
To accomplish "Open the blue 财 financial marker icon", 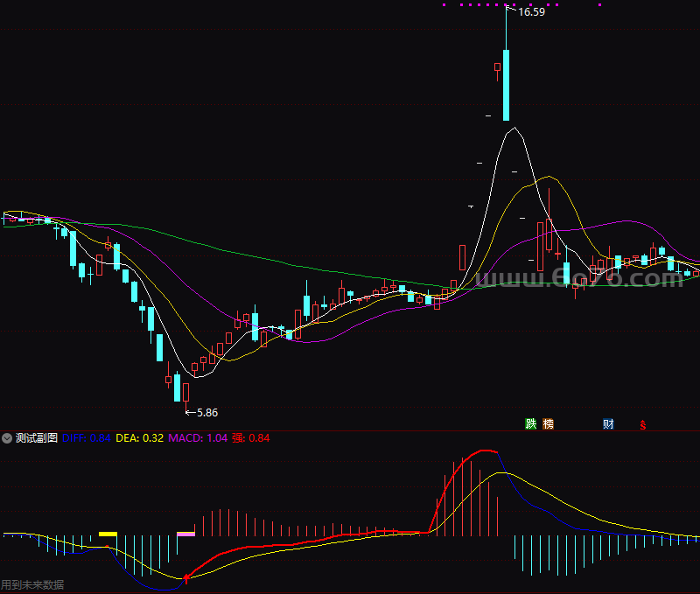I will tap(608, 423).
